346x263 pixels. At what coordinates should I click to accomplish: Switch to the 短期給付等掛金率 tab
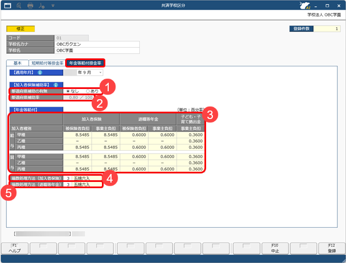click(46, 63)
